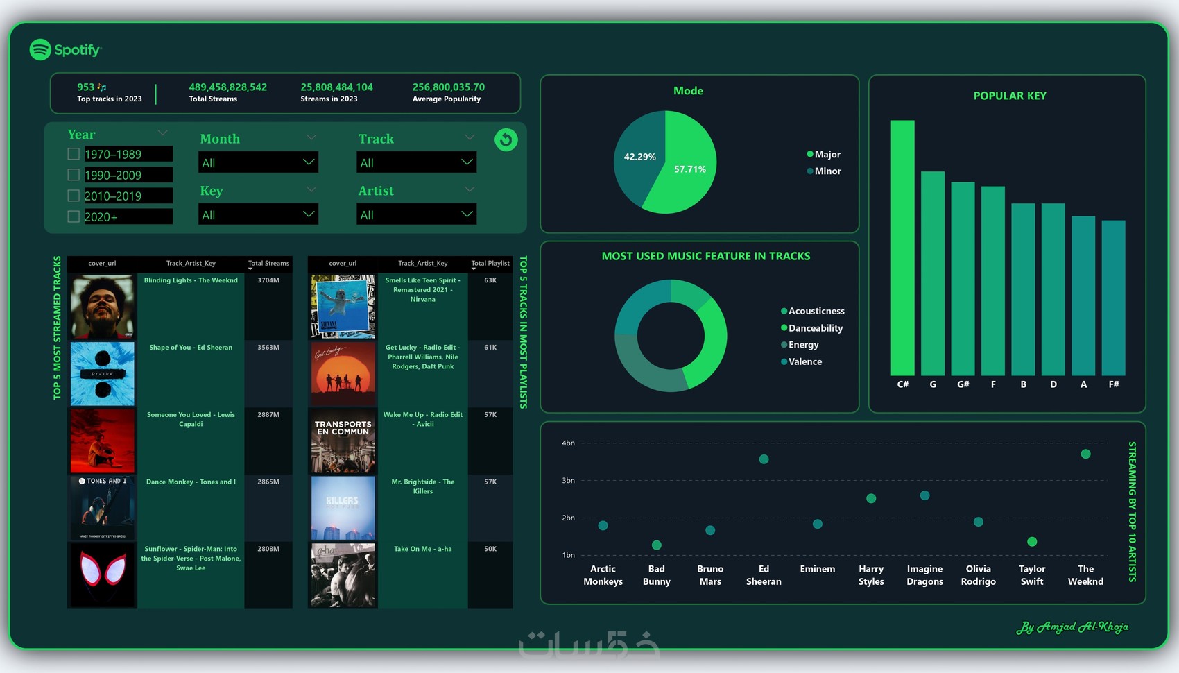This screenshot has height=673, width=1179.
Task: Open the Month dropdown list
Action: [258, 162]
